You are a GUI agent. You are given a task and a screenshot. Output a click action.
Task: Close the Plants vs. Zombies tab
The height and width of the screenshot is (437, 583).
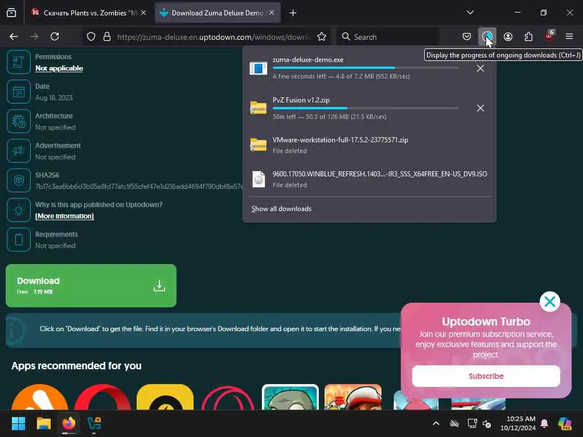143,13
